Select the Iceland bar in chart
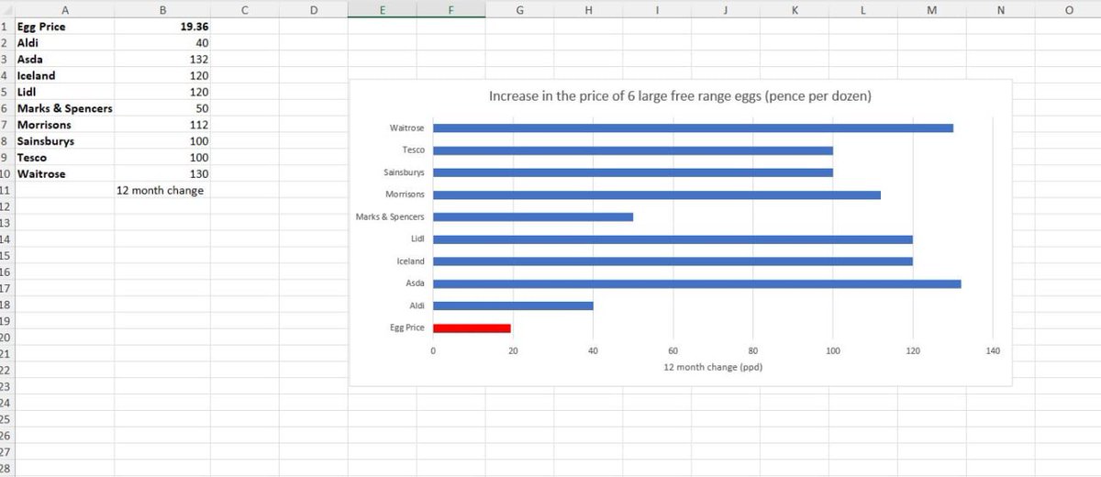The height and width of the screenshot is (477, 1101). coord(673,261)
